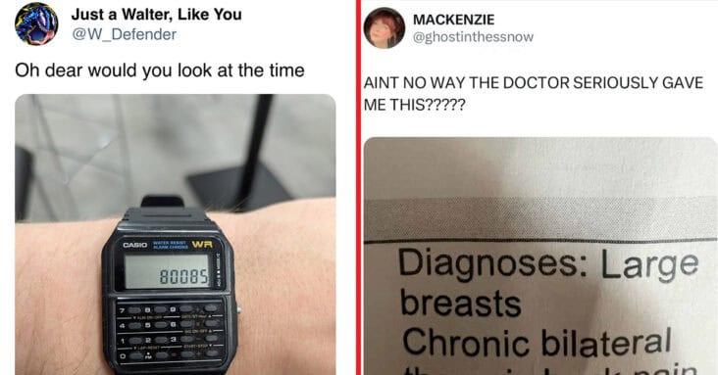The image size is (718, 375).
Task: Click the yellow WR label on watch
Action: (202, 244)
